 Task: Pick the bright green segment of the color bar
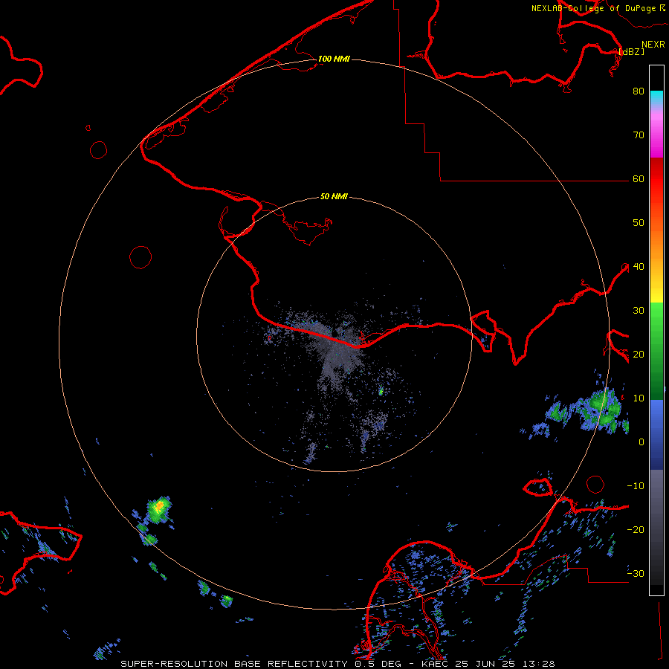click(x=656, y=320)
